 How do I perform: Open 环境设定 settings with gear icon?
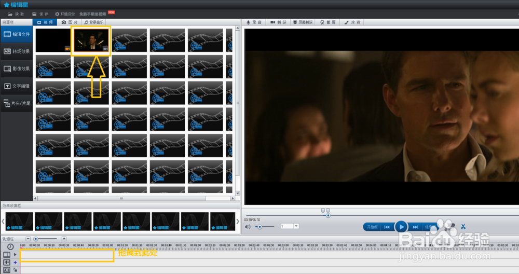tap(65, 14)
